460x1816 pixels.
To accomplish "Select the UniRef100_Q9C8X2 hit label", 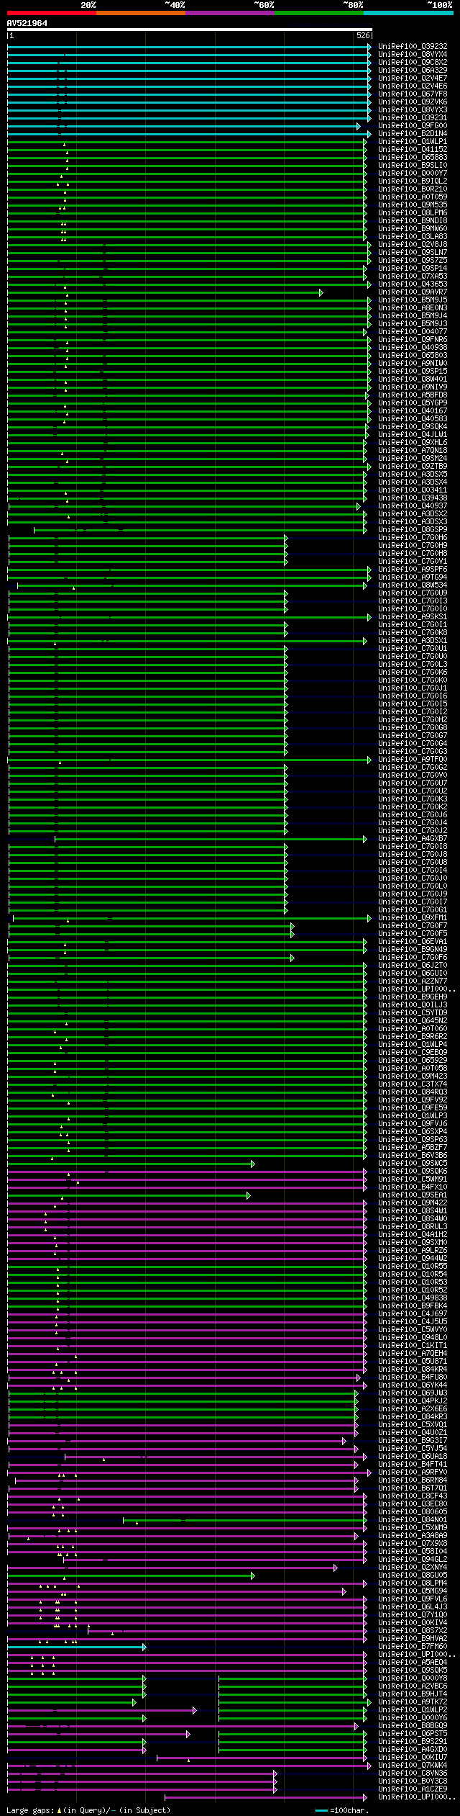I will click(413, 63).
